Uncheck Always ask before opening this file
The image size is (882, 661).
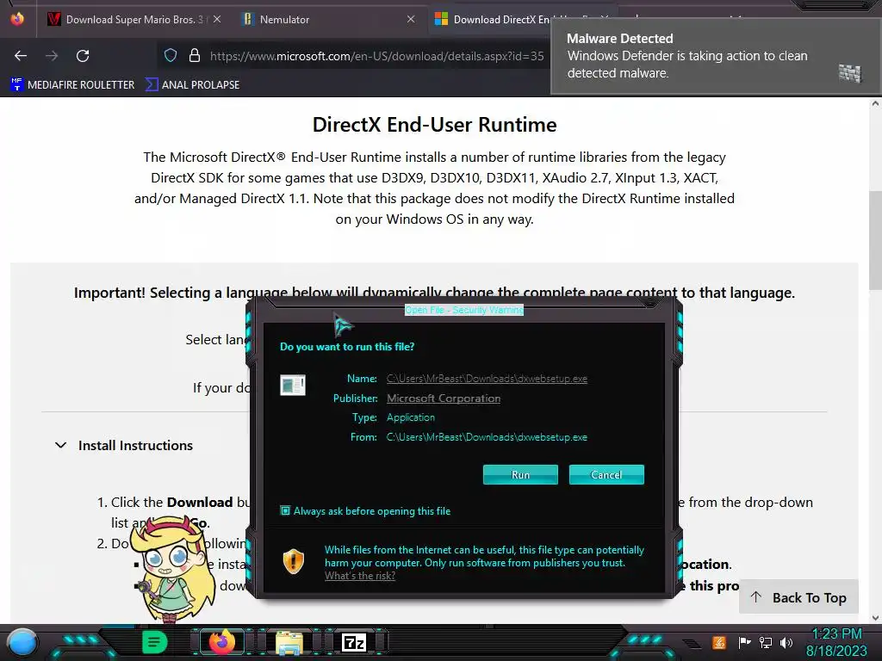[285, 510]
